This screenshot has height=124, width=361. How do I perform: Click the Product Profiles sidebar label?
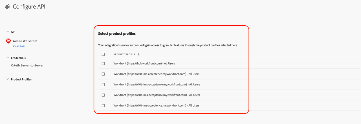(x=21, y=79)
